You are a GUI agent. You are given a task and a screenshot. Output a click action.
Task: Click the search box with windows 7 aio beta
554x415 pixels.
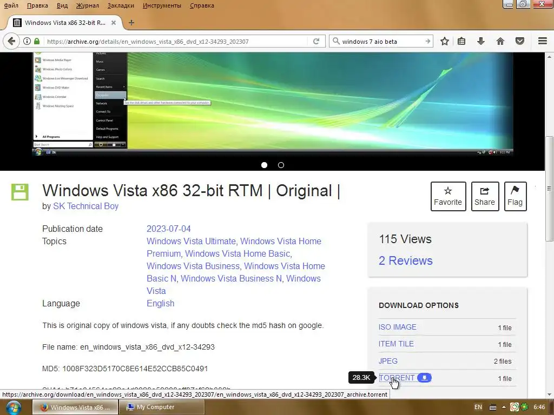(x=381, y=41)
